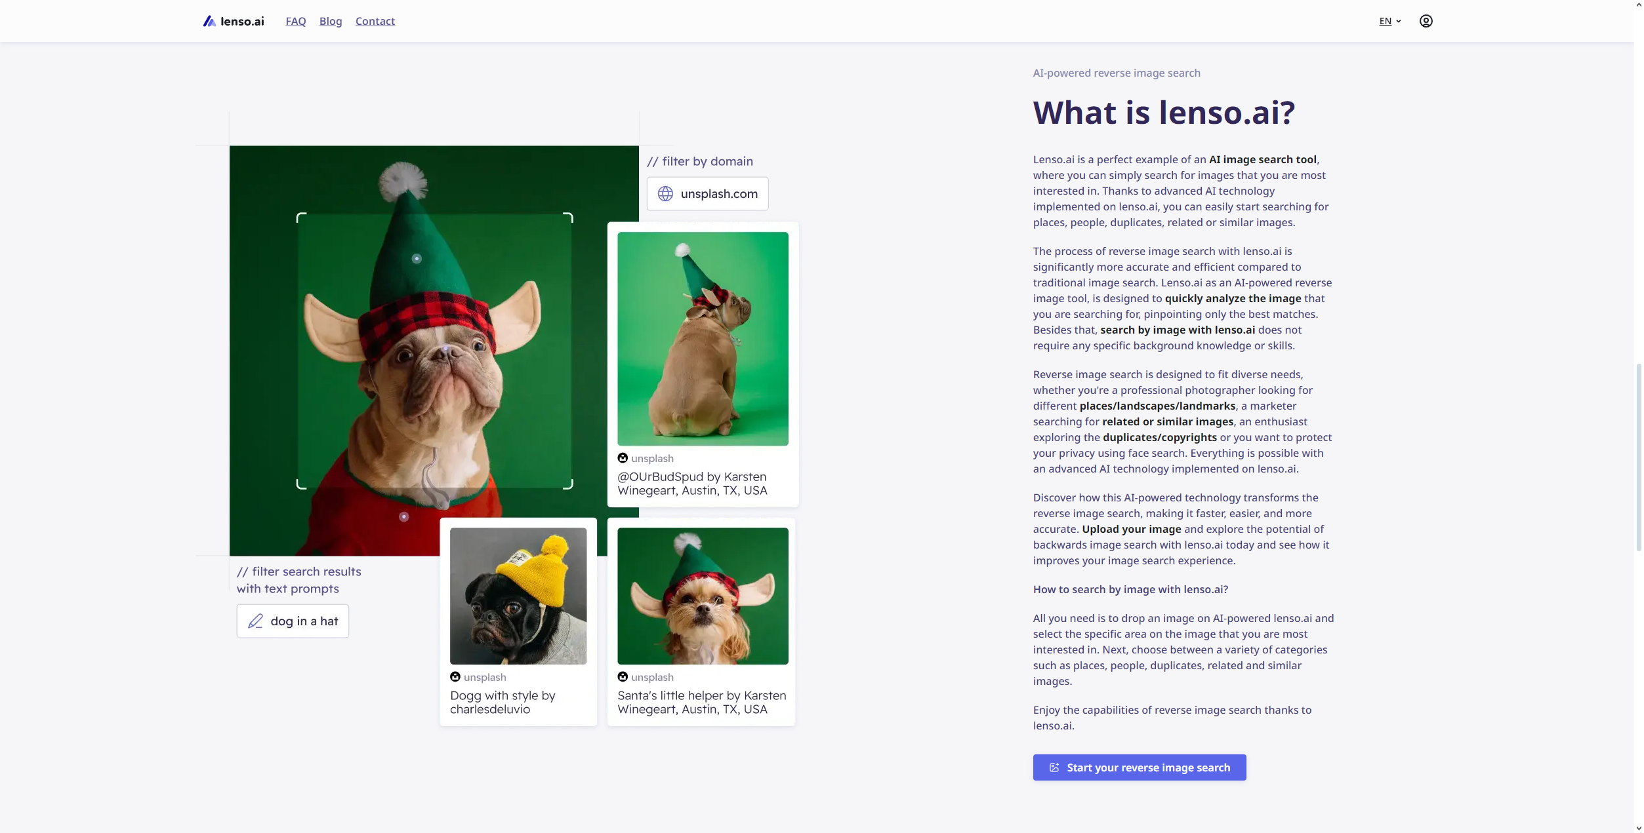
Task: Click the unsplash icon under the yellow beanie pug
Action: [x=455, y=677]
